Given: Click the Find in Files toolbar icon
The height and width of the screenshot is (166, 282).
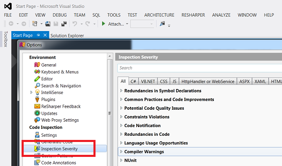Looking at the screenshot, I should [x=162, y=24].
